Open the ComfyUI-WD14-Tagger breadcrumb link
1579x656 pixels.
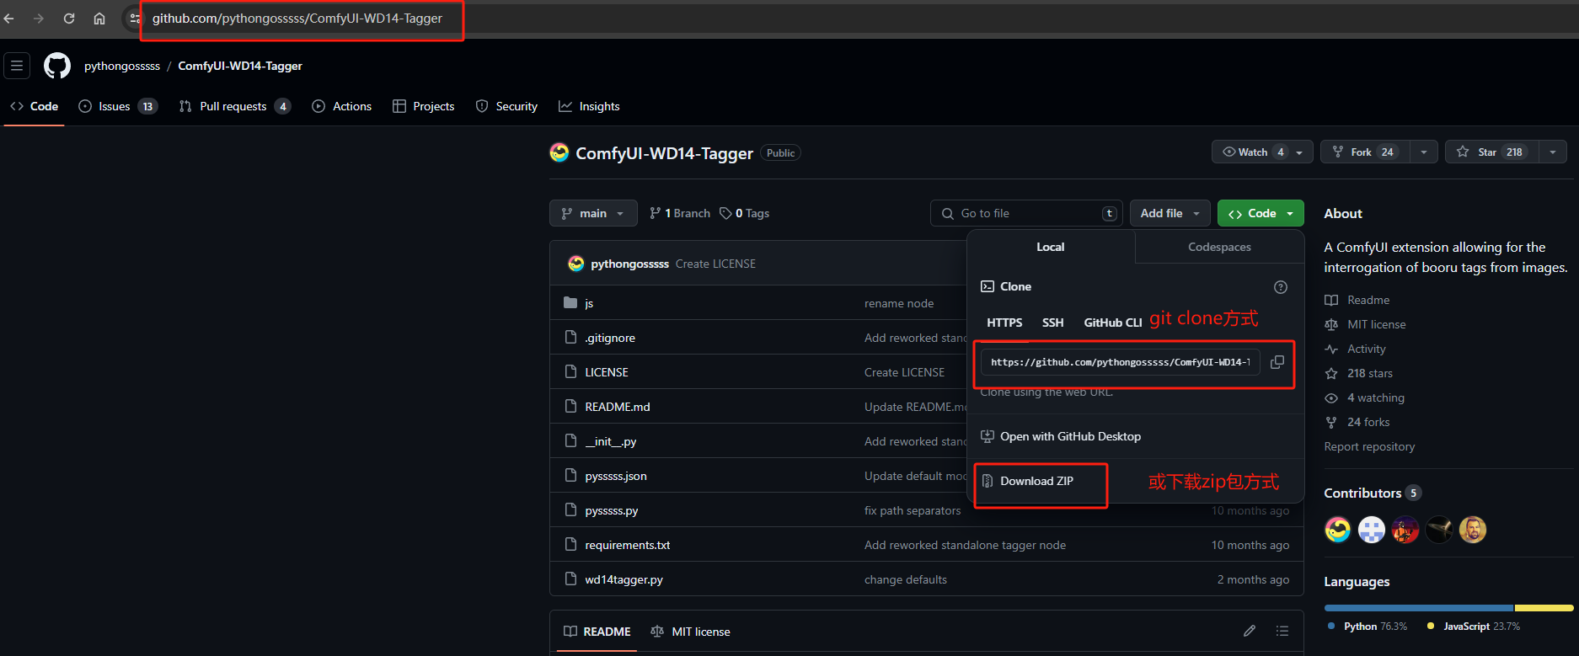pyautogui.click(x=240, y=66)
